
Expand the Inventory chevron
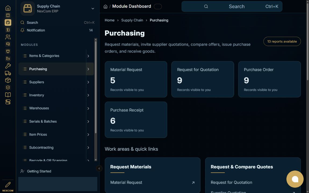pyautogui.click(x=88, y=95)
